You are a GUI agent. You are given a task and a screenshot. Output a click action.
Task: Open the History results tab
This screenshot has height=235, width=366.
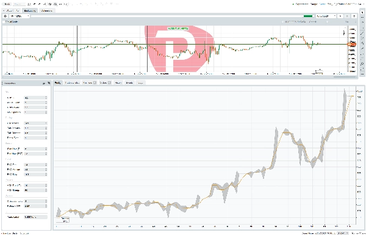pyautogui.click(x=118, y=82)
